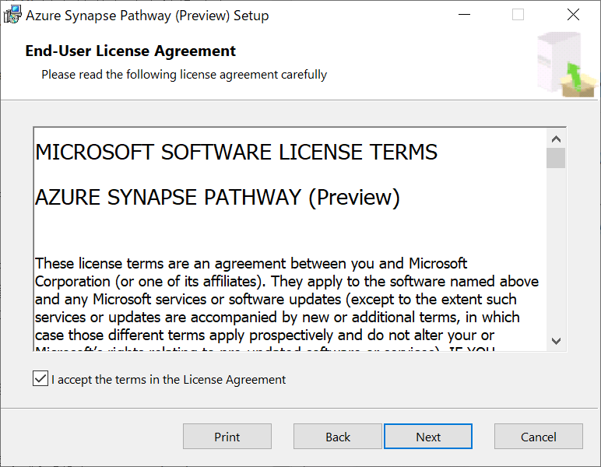The height and width of the screenshot is (467, 601).
Task: Click the 'Please read the following license agreement' text
Action: pos(184,75)
